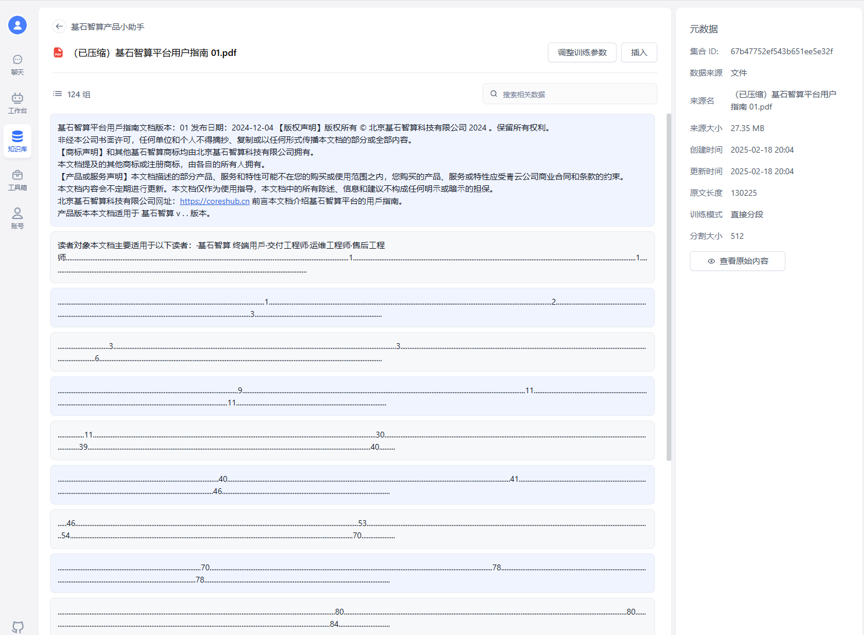Open the 账号 account section
Screen dimensions: 864x635
17,218
